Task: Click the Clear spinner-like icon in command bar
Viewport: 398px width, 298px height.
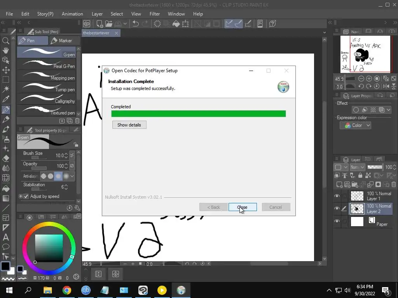Action: [157, 24]
